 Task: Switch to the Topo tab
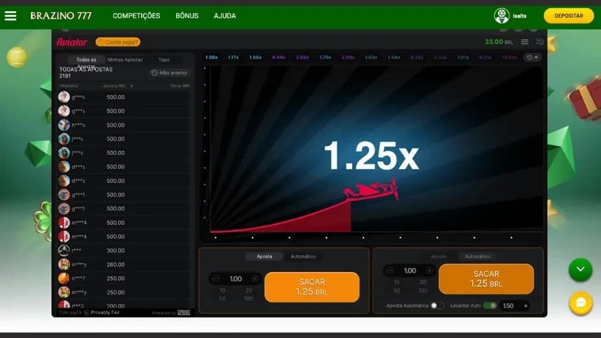164,60
